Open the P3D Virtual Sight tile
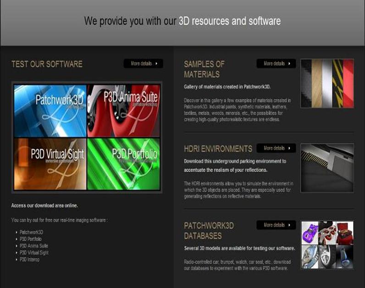365x288 pixels. (x=50, y=164)
